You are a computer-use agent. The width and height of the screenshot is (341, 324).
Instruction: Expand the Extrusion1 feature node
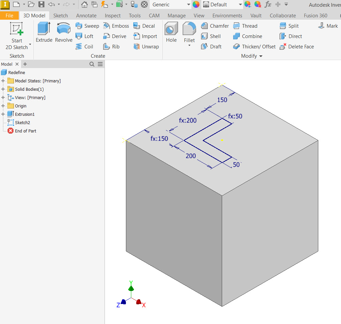coord(3,114)
